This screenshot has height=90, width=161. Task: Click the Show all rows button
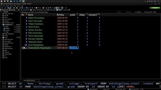pos(129,12)
